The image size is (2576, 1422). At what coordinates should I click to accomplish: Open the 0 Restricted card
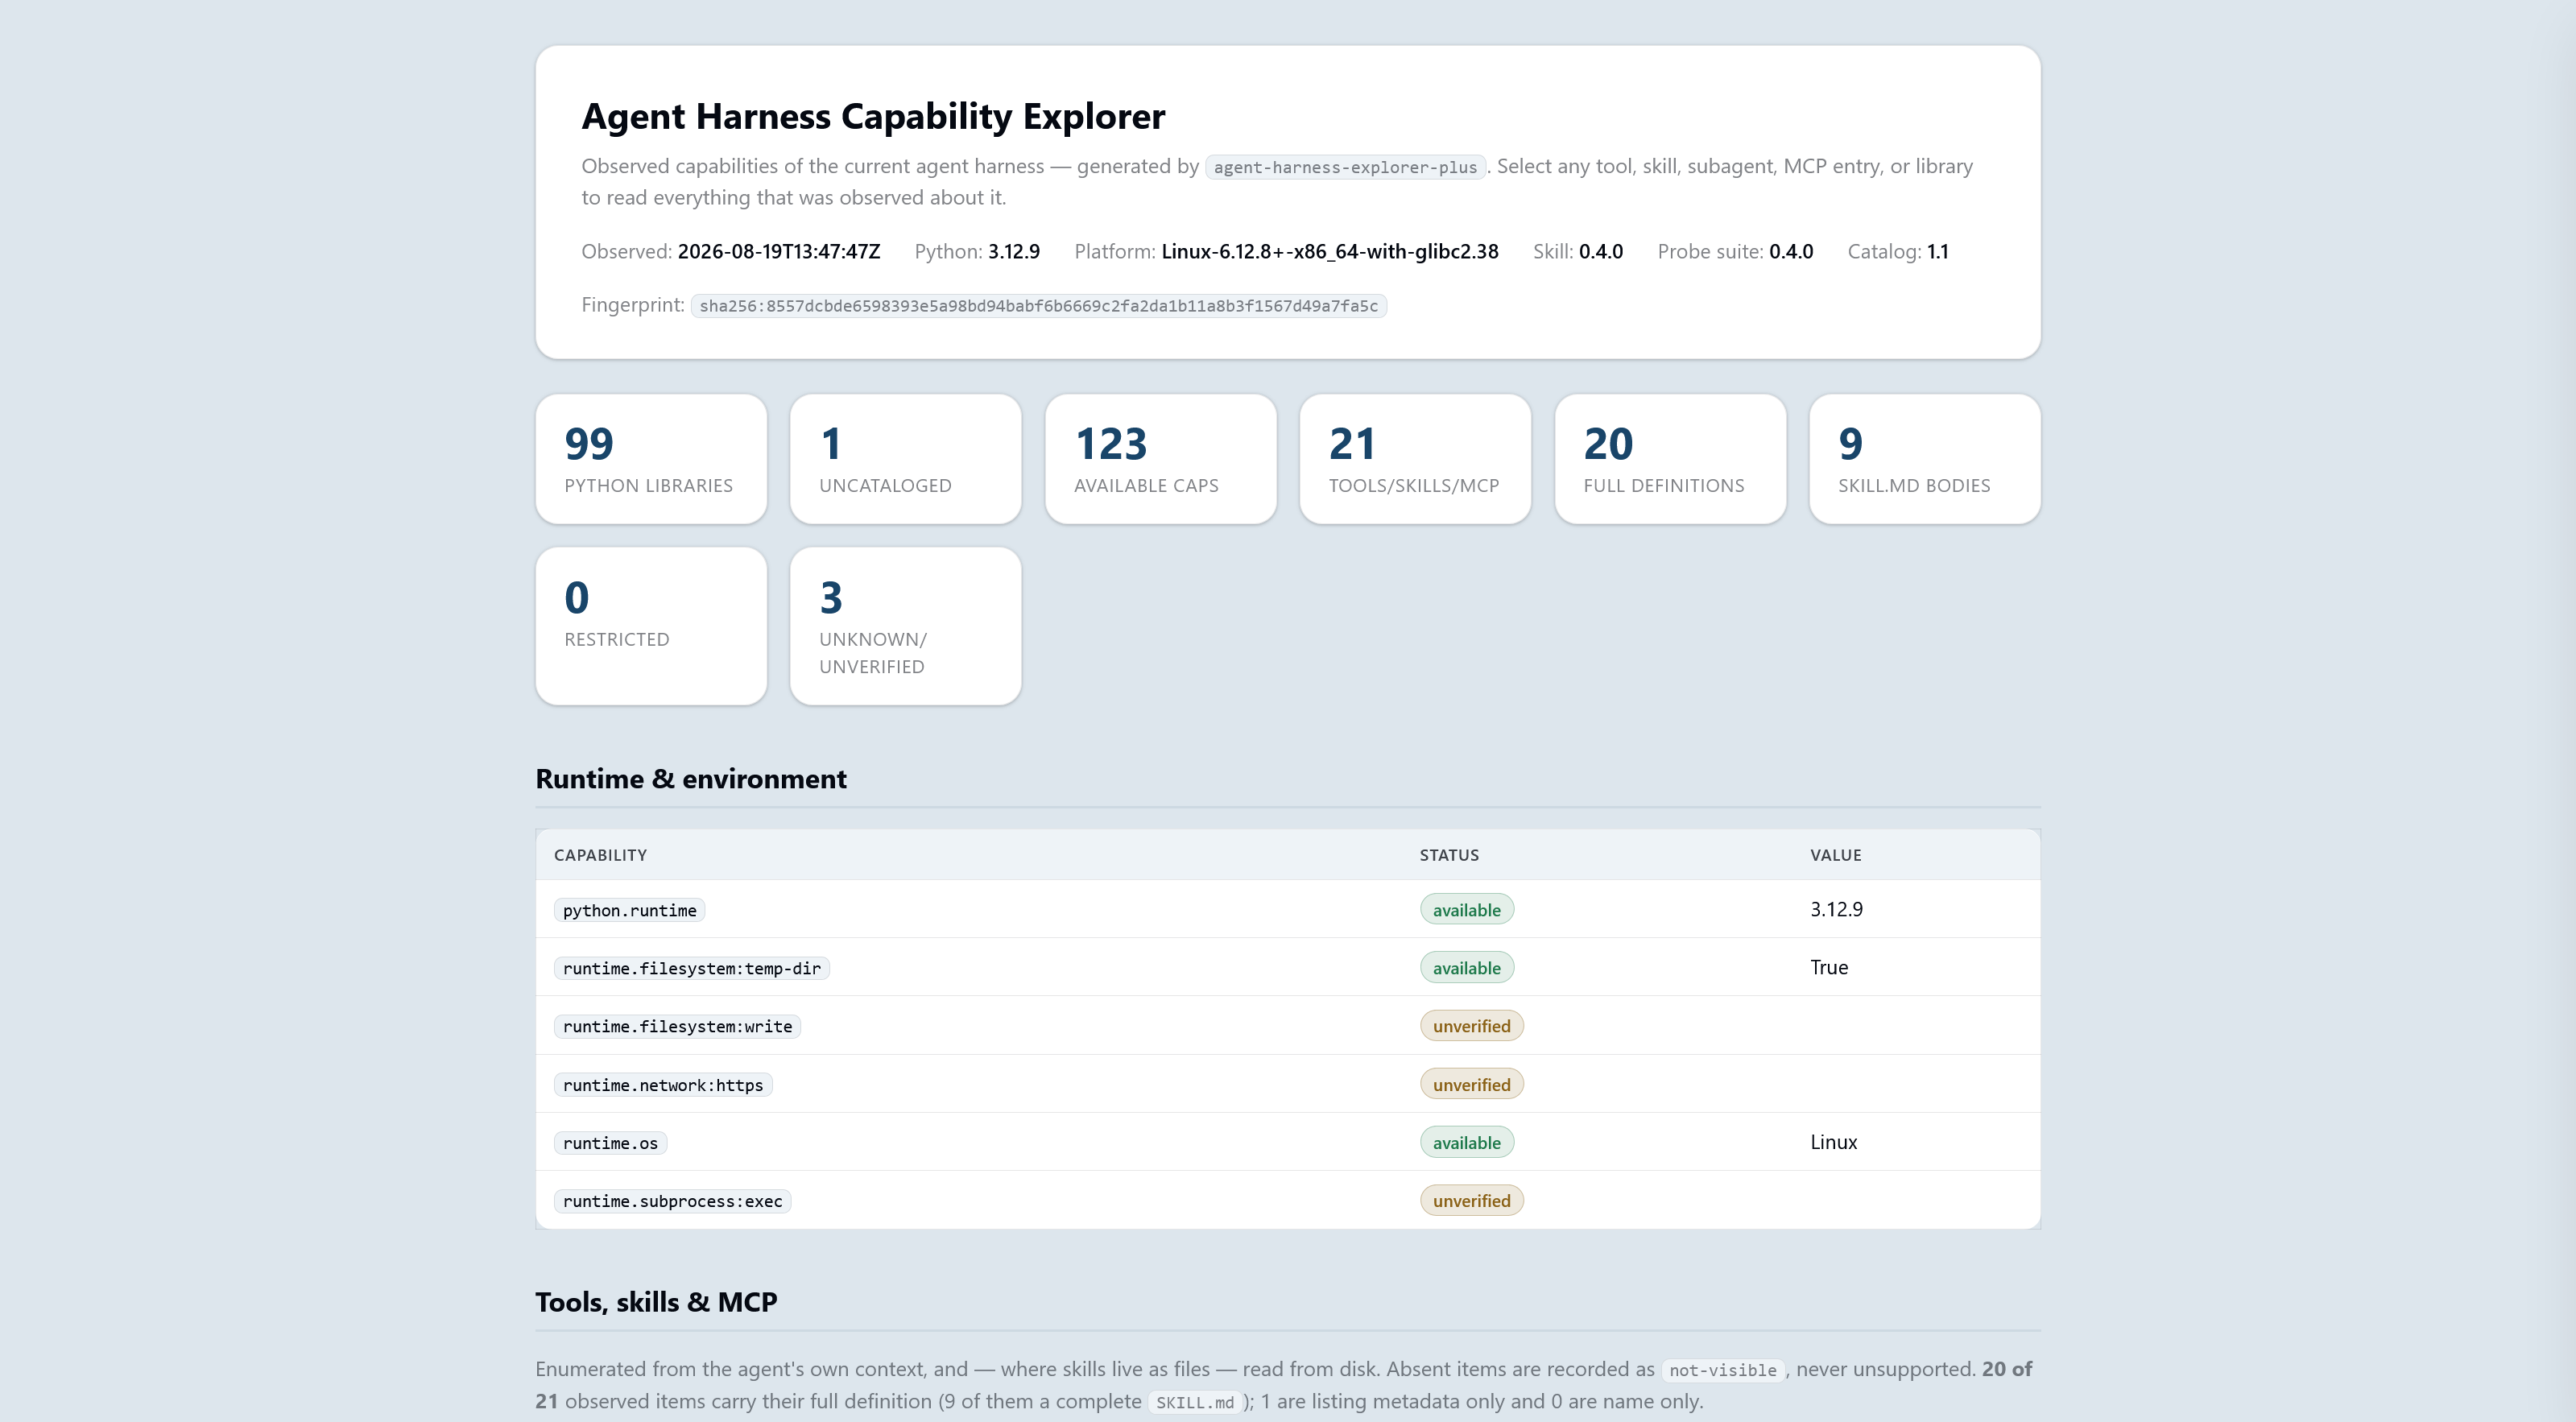click(x=651, y=626)
